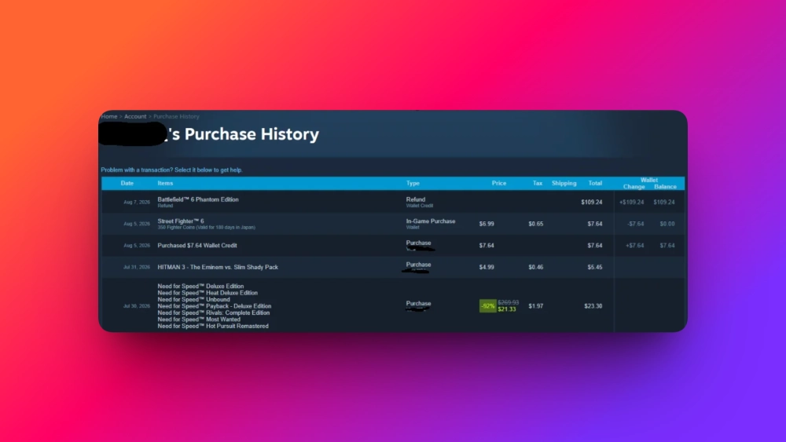Click the $7.64 price in the Wallet Credit row
The height and width of the screenshot is (442, 786).
click(x=487, y=245)
